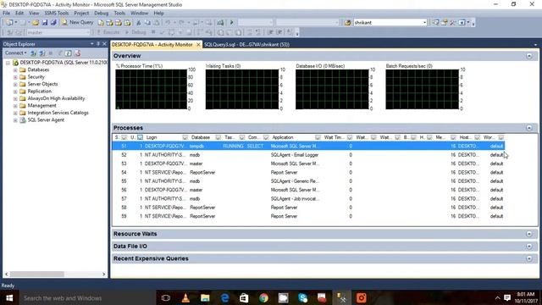Expand the Recent Expensive Queries section
Screen dimensions: 542x305
(528, 258)
